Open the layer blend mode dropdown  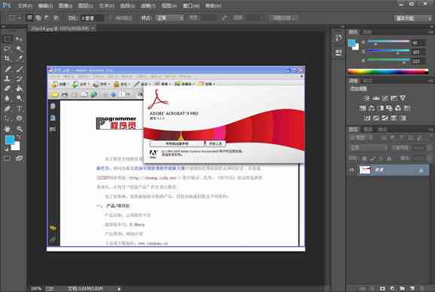pyautogui.click(x=368, y=148)
